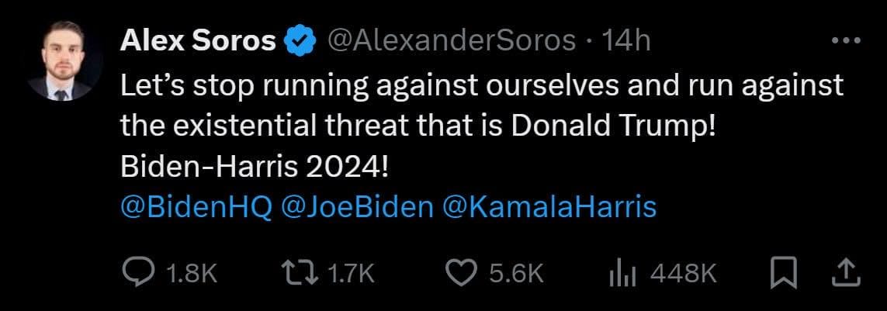Visit the @BidenHQ mention link

point(196,207)
